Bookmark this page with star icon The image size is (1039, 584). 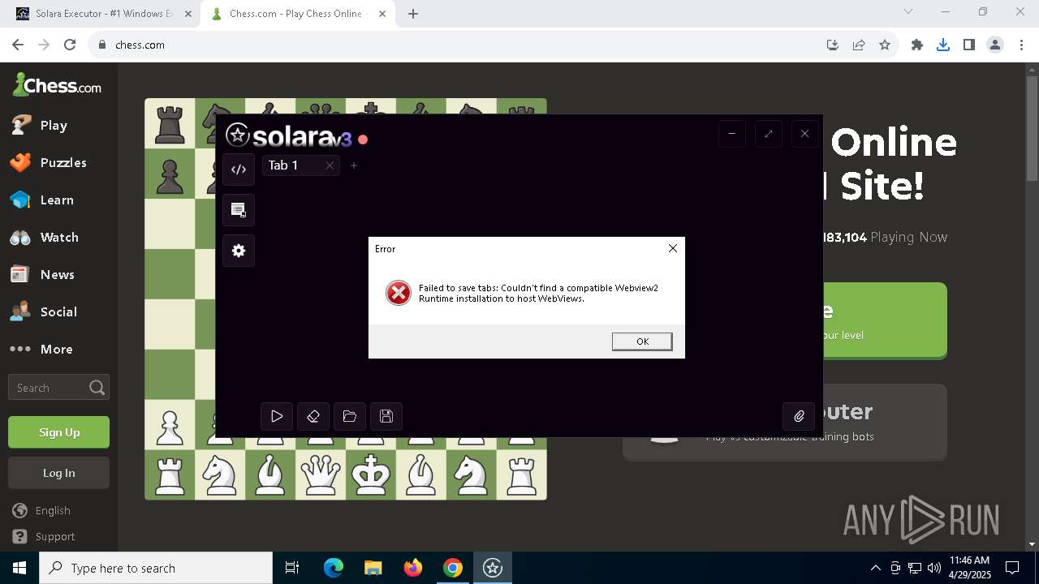point(885,45)
